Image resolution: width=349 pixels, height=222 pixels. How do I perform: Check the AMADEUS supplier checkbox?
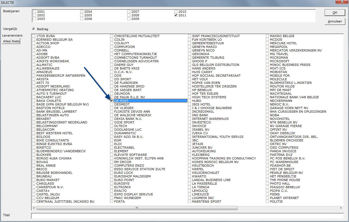[34, 72]
